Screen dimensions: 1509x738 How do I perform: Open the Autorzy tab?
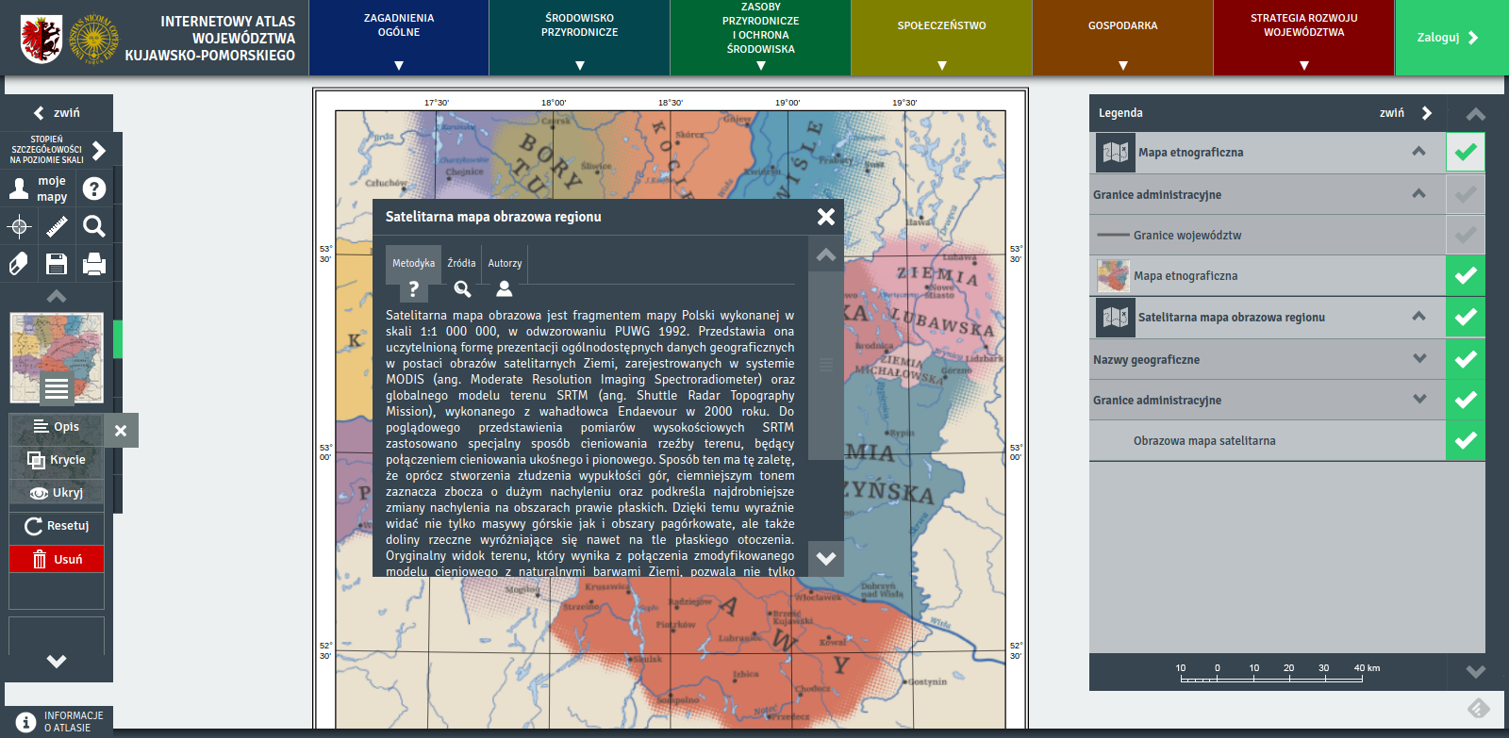pos(505,273)
